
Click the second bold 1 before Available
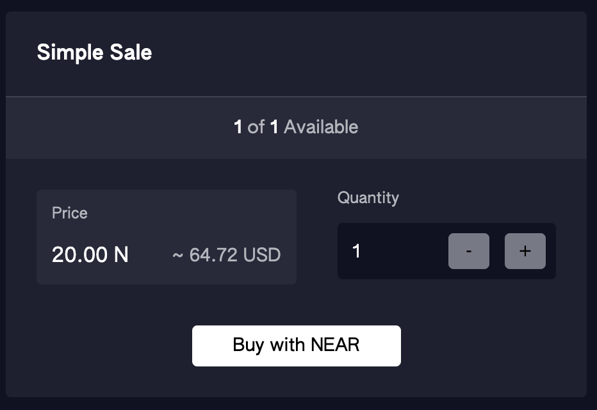274,127
